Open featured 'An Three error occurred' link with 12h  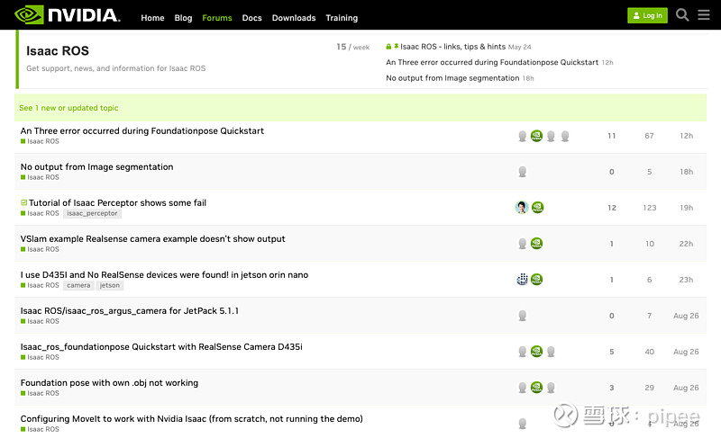pyautogui.click(x=492, y=62)
